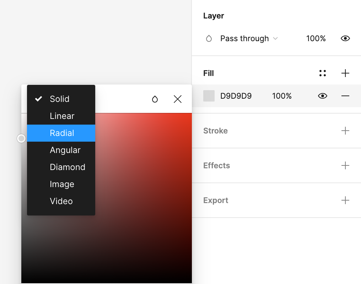Image resolution: width=361 pixels, height=284 pixels.
Task: Open the Pass through blend mode dropdown
Action: click(249, 38)
